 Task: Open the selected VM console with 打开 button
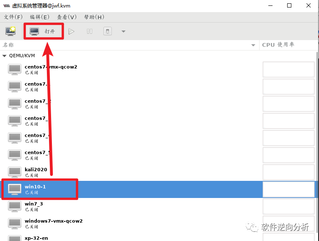click(x=44, y=31)
